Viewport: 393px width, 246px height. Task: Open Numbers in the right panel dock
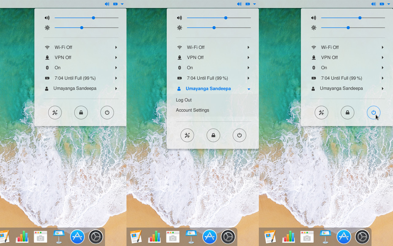(289, 237)
